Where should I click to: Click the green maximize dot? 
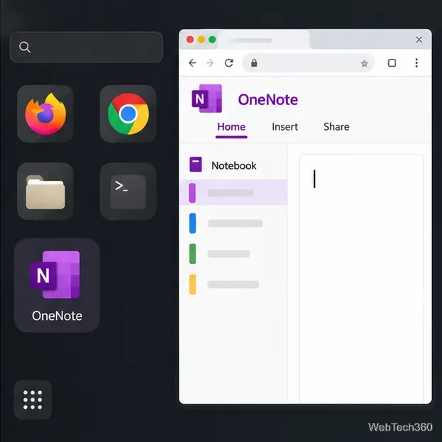212,40
